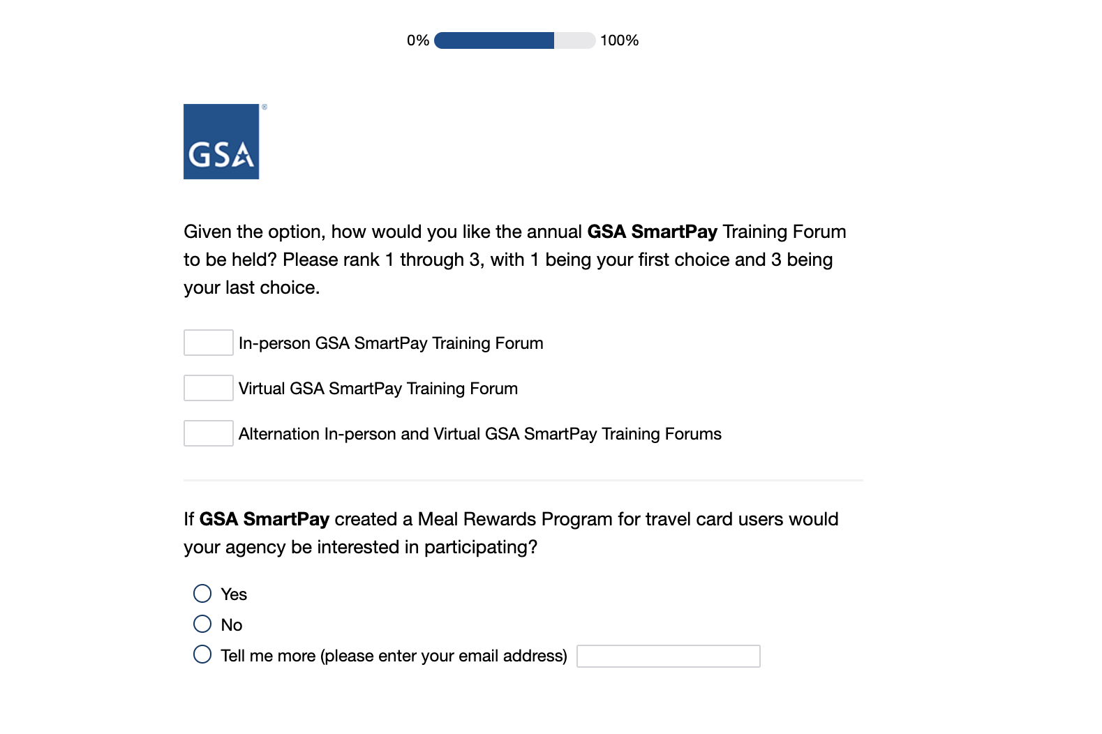Click 'Tell me more (please enter your email address)' text

394,656
